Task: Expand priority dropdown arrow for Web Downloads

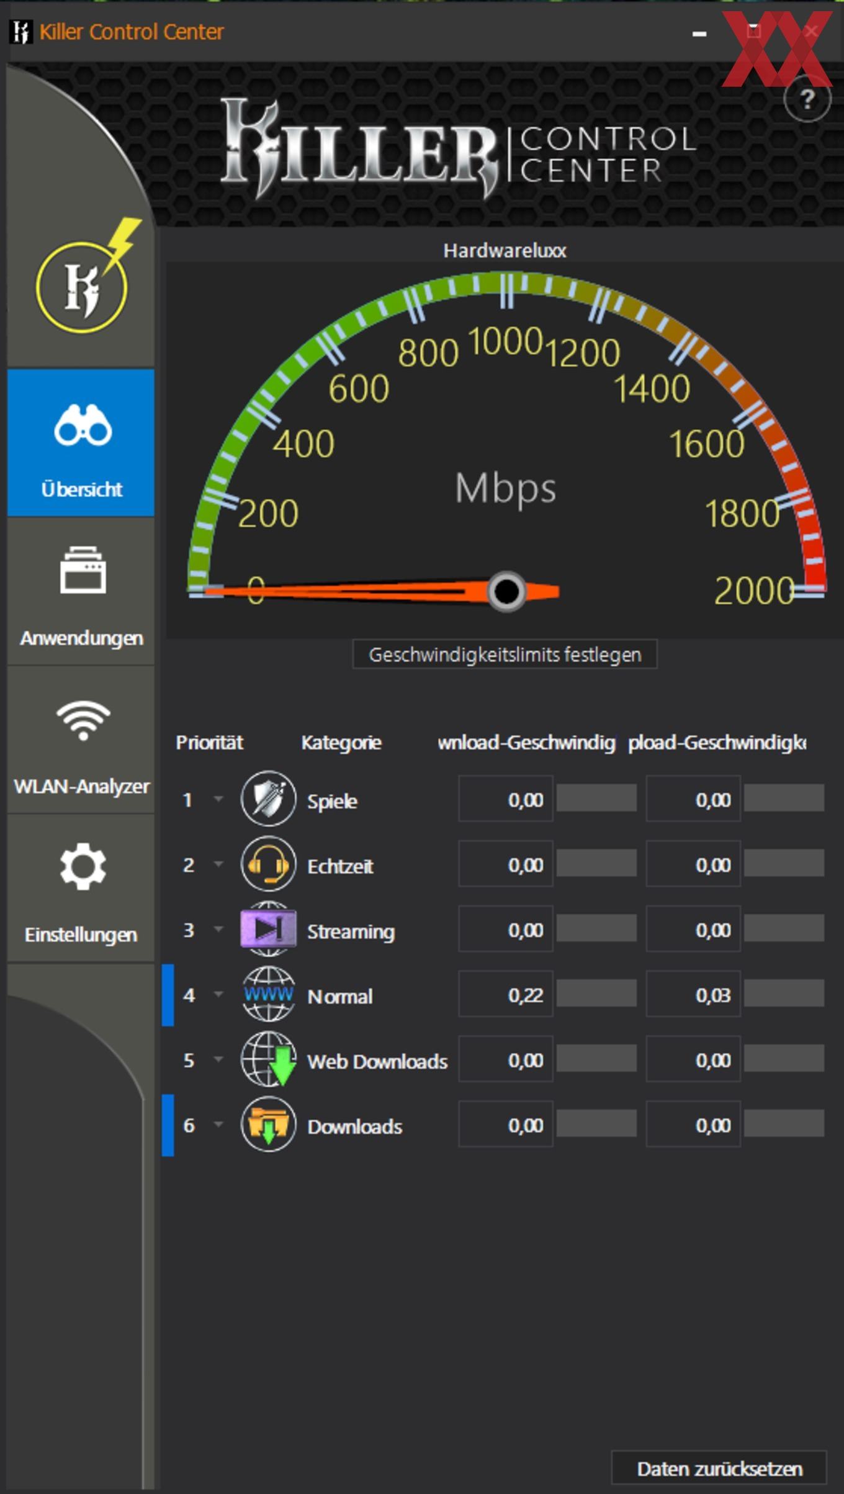Action: click(218, 1059)
